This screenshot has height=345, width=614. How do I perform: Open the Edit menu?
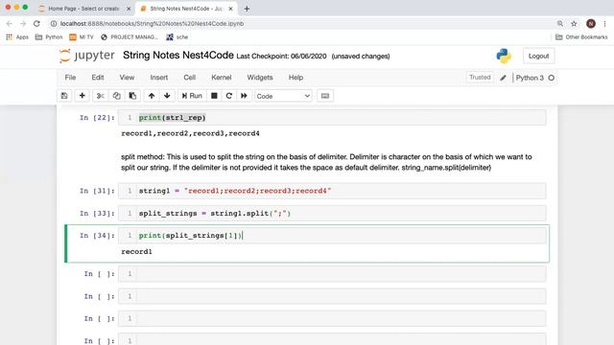98,78
